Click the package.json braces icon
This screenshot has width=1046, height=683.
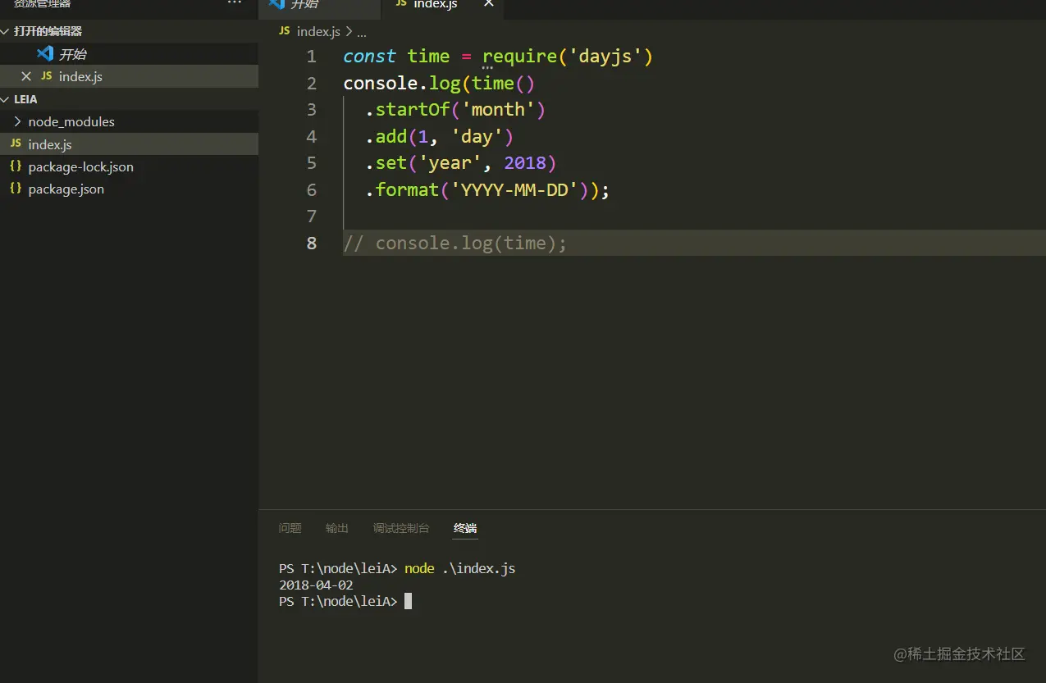click(x=16, y=189)
